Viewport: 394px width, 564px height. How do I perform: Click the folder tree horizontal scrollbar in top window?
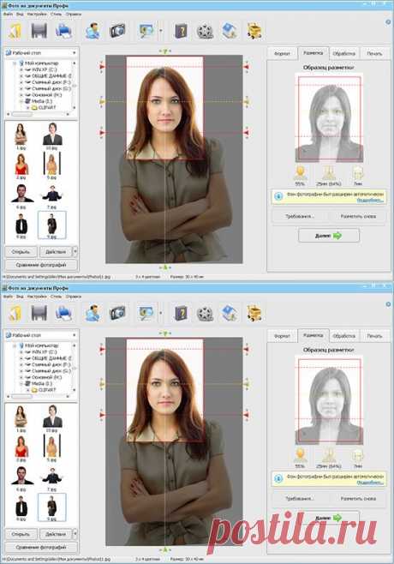click(38, 114)
